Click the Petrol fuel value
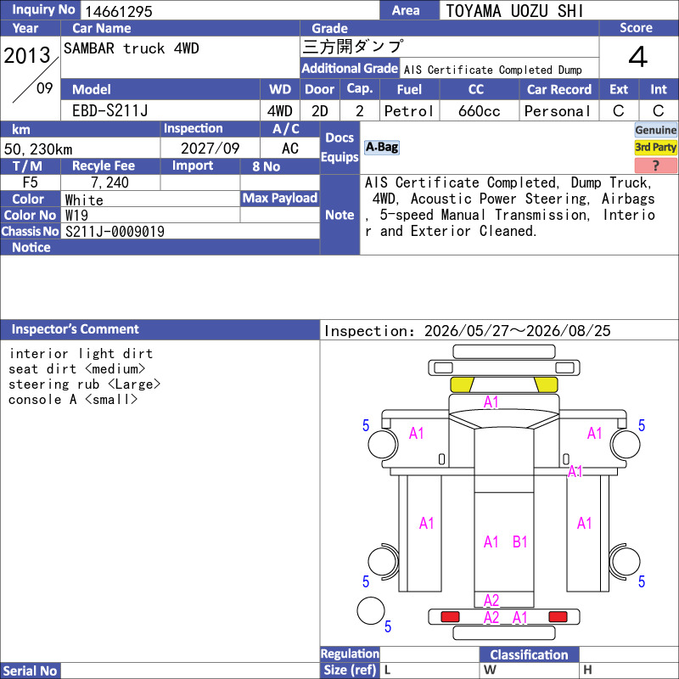This screenshot has height=679, width=679. [409, 111]
